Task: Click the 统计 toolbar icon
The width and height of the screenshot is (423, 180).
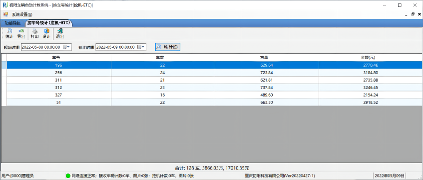Action: 9,34
